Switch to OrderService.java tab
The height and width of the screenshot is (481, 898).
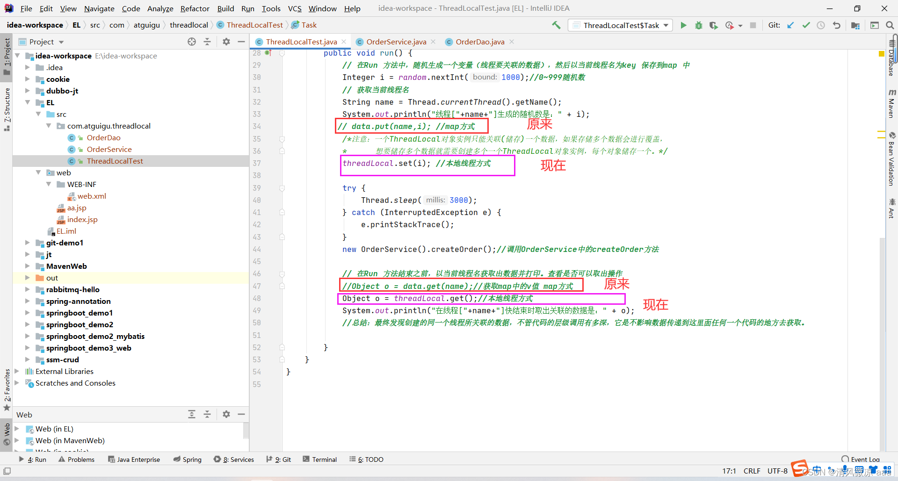tap(396, 42)
